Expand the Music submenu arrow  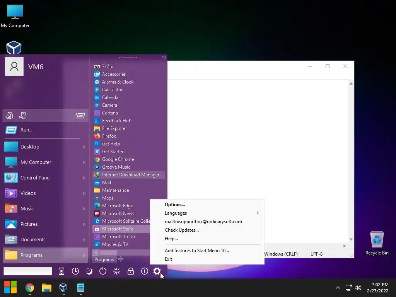[84, 209]
